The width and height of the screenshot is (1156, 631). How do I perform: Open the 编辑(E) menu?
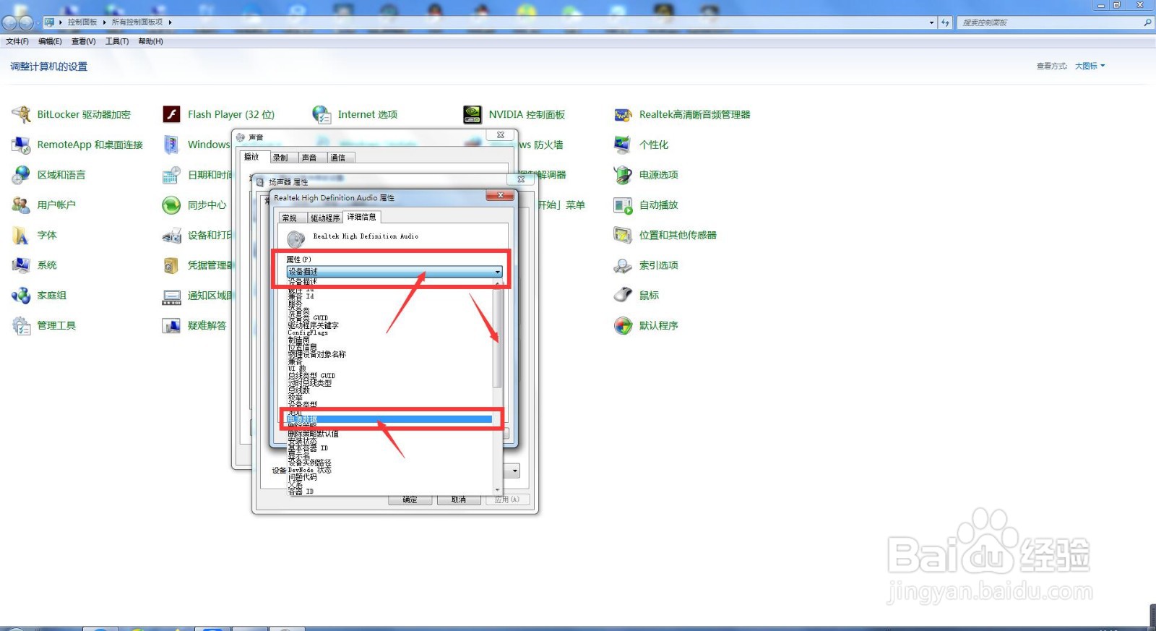pyautogui.click(x=50, y=41)
